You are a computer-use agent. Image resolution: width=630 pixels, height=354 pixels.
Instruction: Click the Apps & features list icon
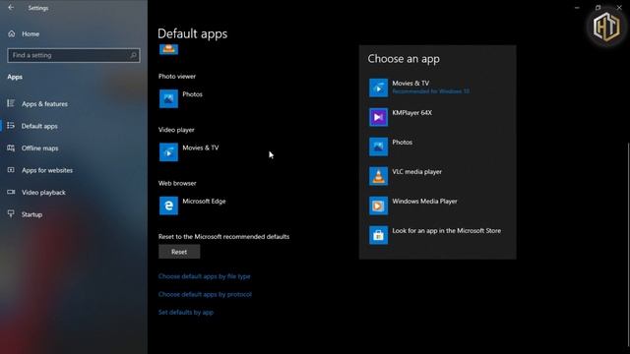(x=11, y=103)
